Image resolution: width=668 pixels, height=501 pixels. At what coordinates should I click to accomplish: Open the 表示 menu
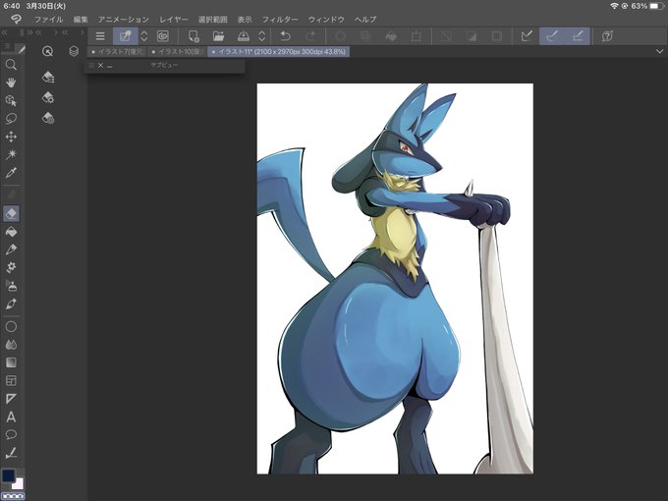click(245, 20)
